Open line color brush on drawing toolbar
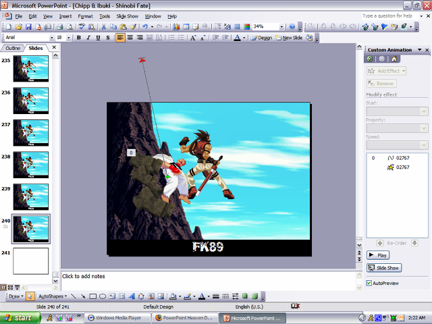432x324 pixels. tap(188, 296)
